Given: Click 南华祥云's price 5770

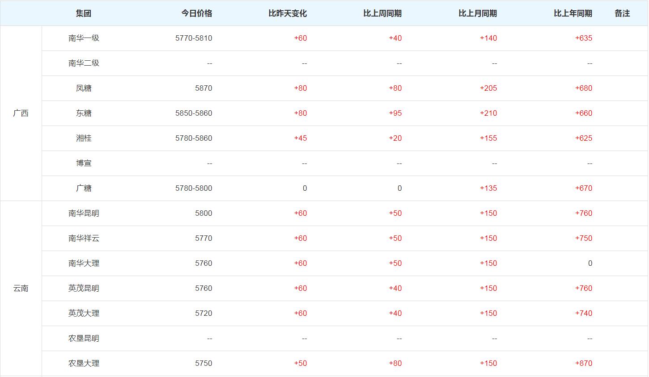Looking at the screenshot, I should pos(204,238).
